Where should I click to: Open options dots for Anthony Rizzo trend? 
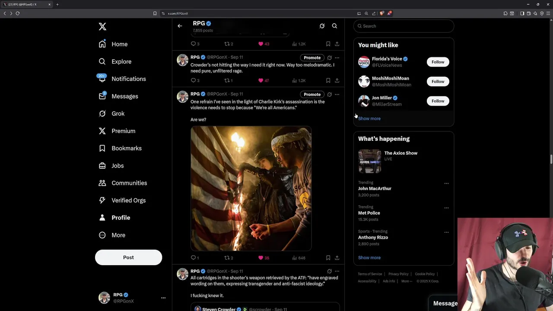pyautogui.click(x=446, y=232)
